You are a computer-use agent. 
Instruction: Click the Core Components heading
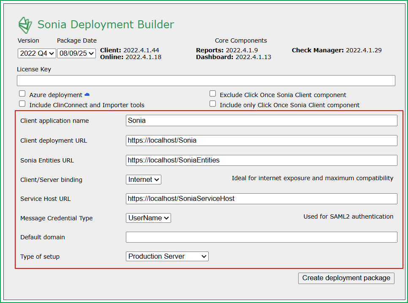pyautogui.click(x=241, y=41)
